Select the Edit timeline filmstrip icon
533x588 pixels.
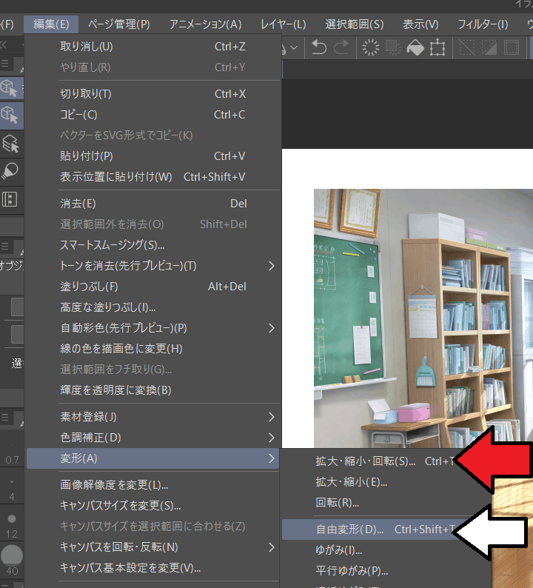[10, 199]
